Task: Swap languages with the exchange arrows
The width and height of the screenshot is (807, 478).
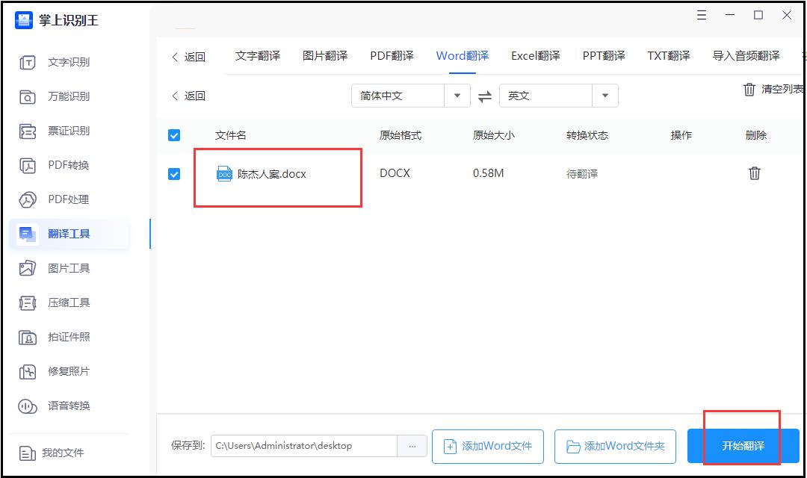Action: coord(484,96)
